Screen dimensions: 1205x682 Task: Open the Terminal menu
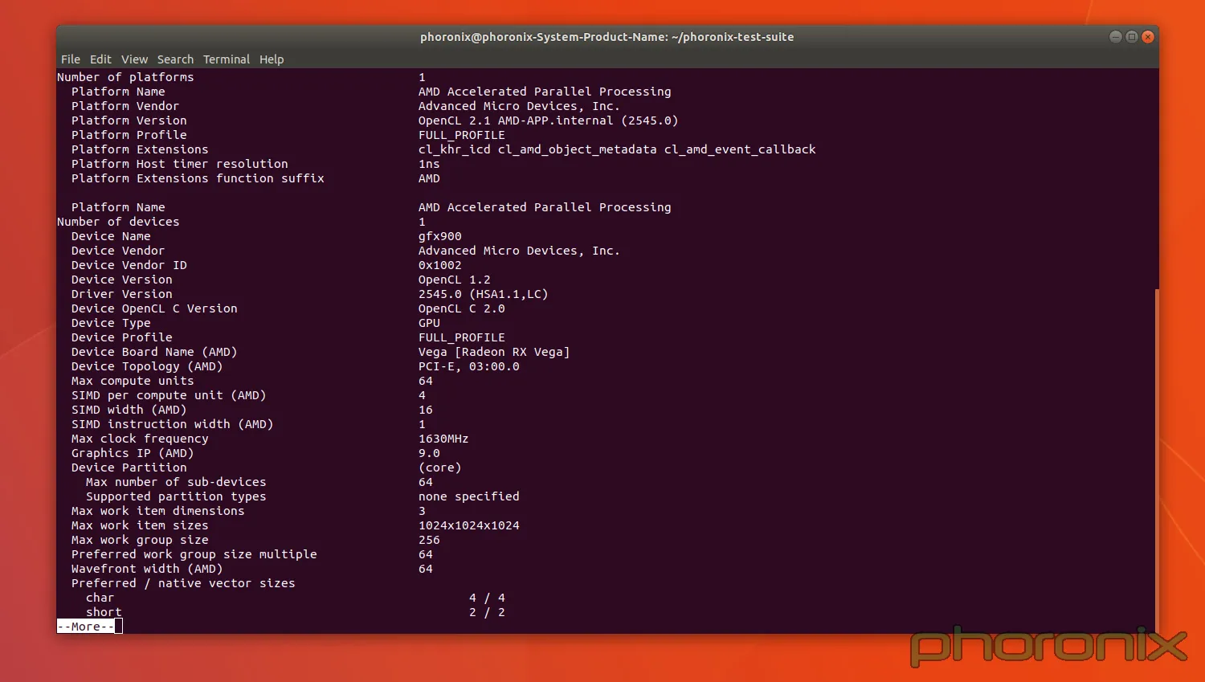click(x=227, y=59)
